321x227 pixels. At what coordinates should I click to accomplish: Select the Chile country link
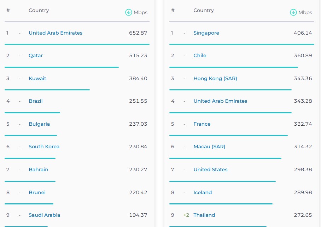200,55
